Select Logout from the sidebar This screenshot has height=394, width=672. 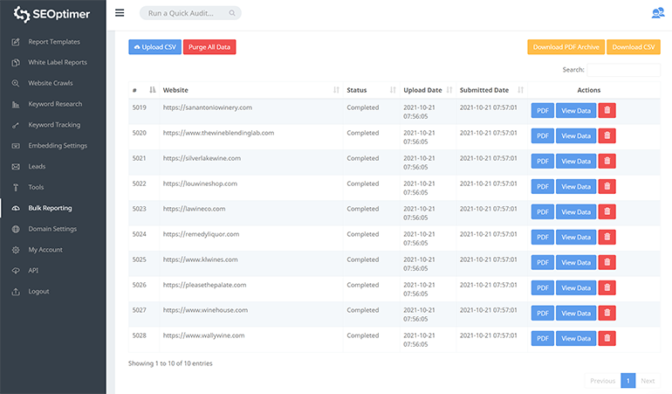pyautogui.click(x=38, y=292)
